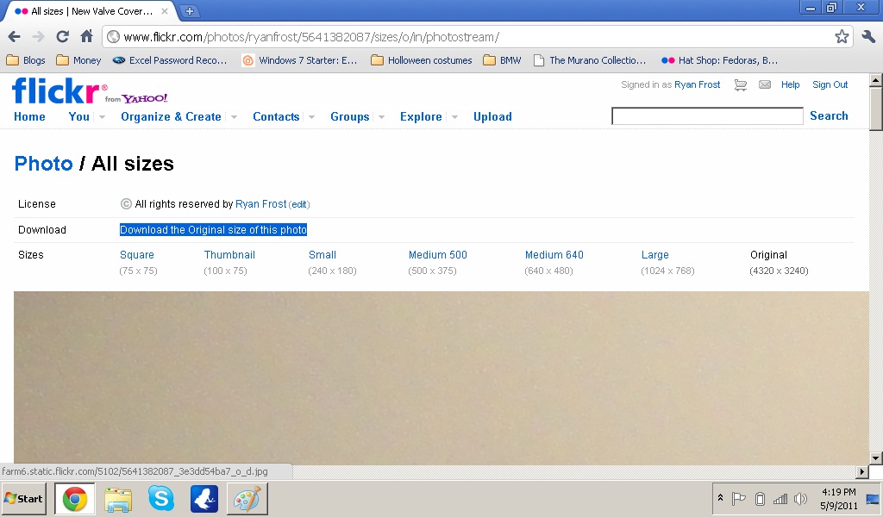
Task: Select the Medium 640 size link
Action: (554, 255)
